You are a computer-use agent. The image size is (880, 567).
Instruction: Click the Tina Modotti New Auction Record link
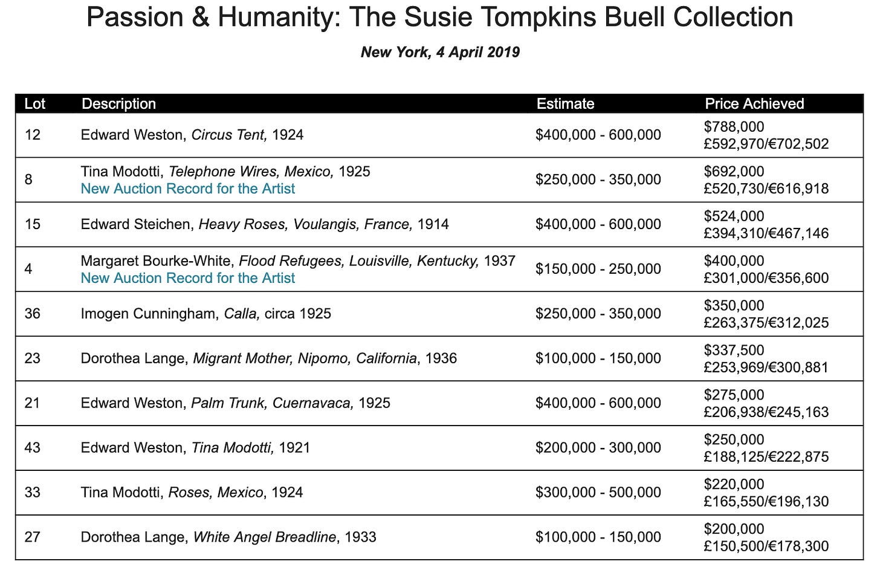click(x=187, y=189)
